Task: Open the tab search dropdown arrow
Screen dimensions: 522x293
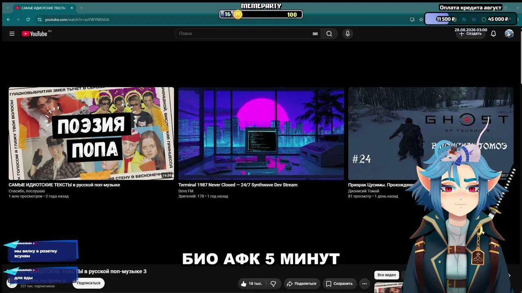Action: coord(7,8)
